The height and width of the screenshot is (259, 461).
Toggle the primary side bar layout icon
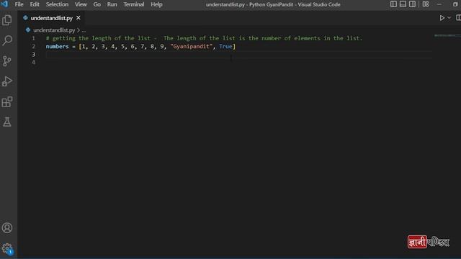click(393, 4)
